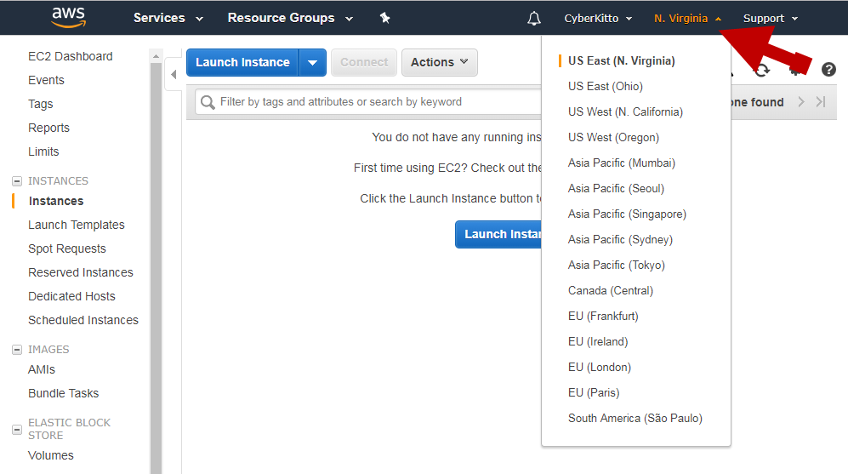Open Bundle Tasks in sidebar
Viewport: 848px width, 474px height.
coord(63,393)
